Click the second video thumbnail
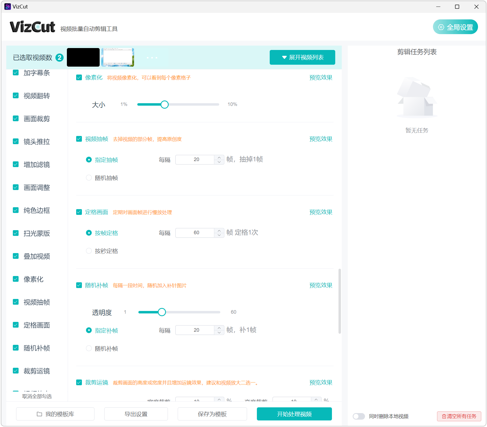 point(118,57)
